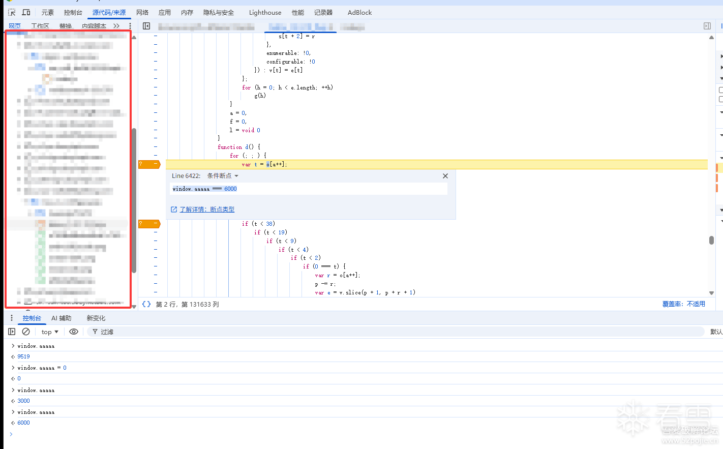Select the 内容脚本 navigator tab
The width and height of the screenshot is (723, 449).
click(94, 26)
